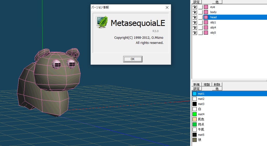Select the mat5 material name
This screenshot has width=267, height=146.
(x=201, y=135)
